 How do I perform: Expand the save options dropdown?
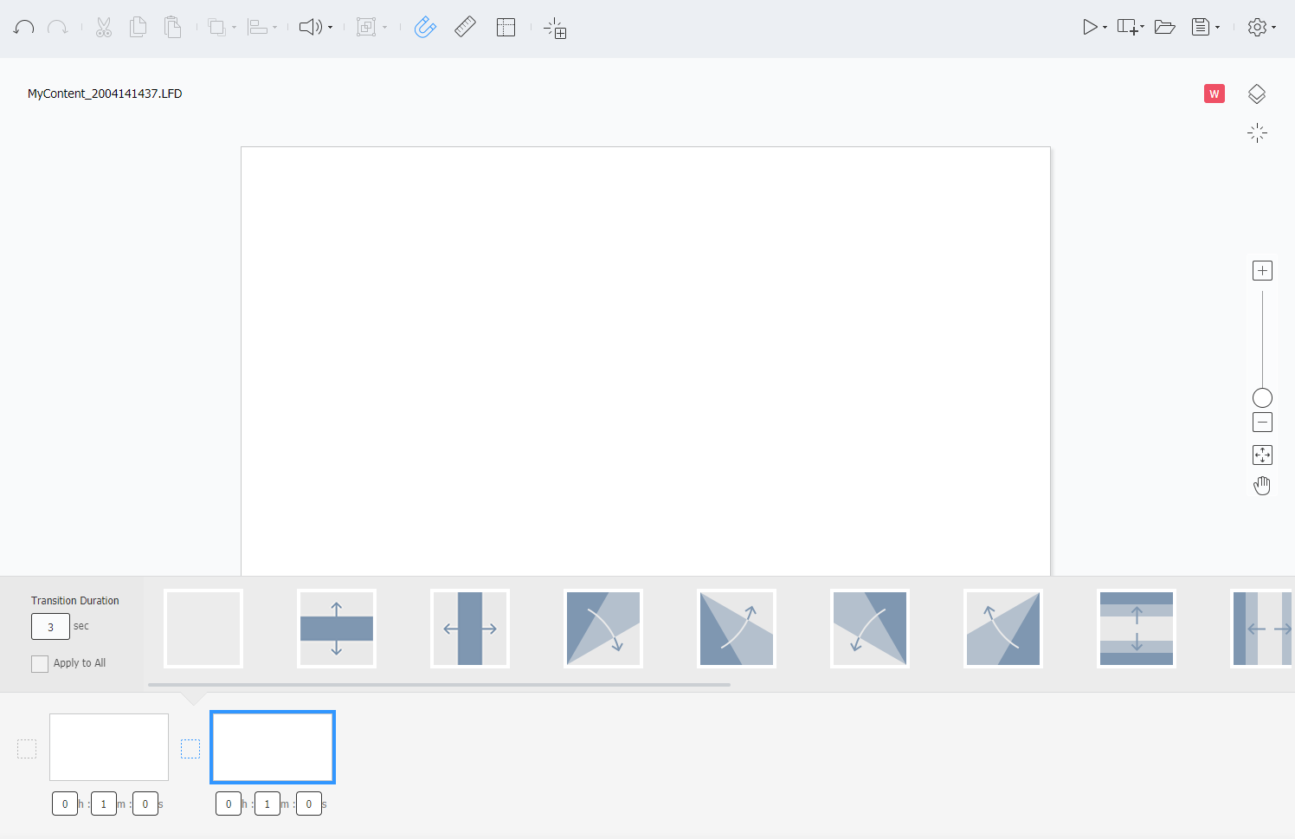(1217, 28)
